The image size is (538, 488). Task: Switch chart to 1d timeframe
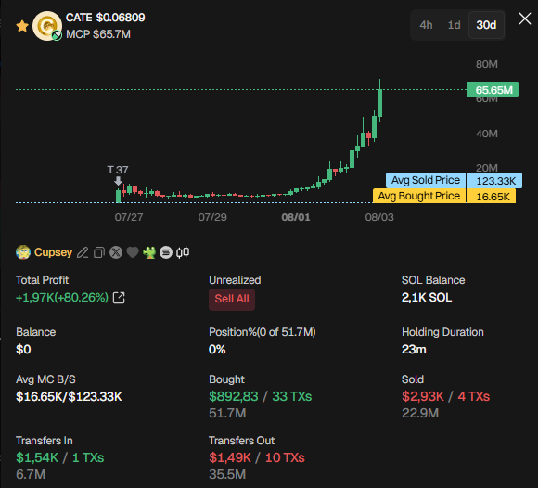[x=454, y=25]
